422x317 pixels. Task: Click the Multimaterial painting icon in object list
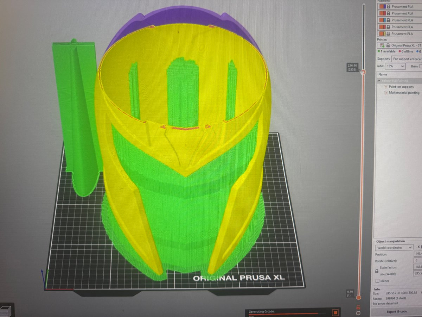click(x=386, y=93)
